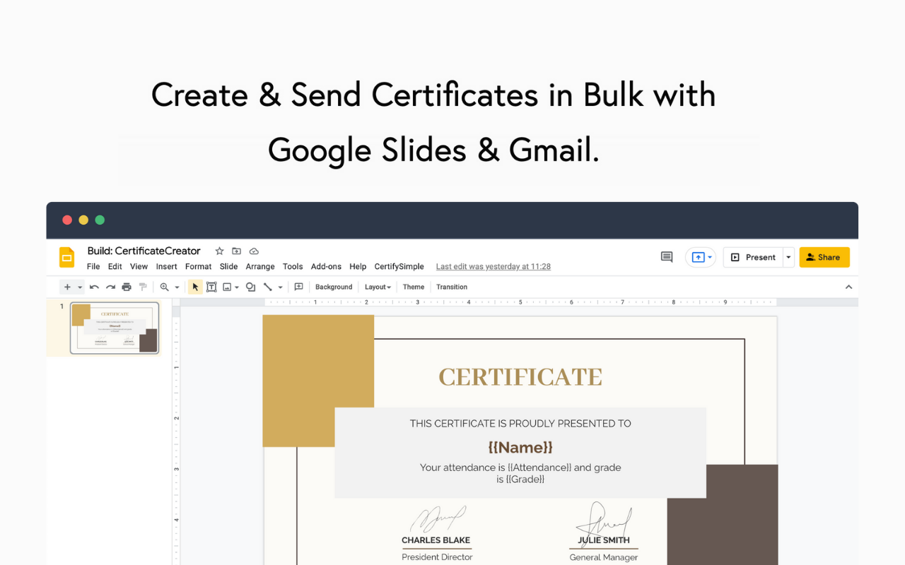The height and width of the screenshot is (565, 905).
Task: Expand the zoom level dropdown arrow
Action: click(177, 287)
